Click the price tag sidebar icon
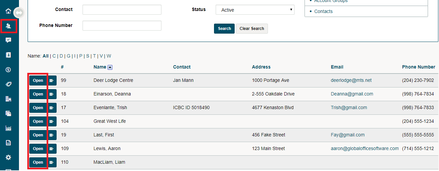Viewport: 439px width, 171px height. coord(9,84)
